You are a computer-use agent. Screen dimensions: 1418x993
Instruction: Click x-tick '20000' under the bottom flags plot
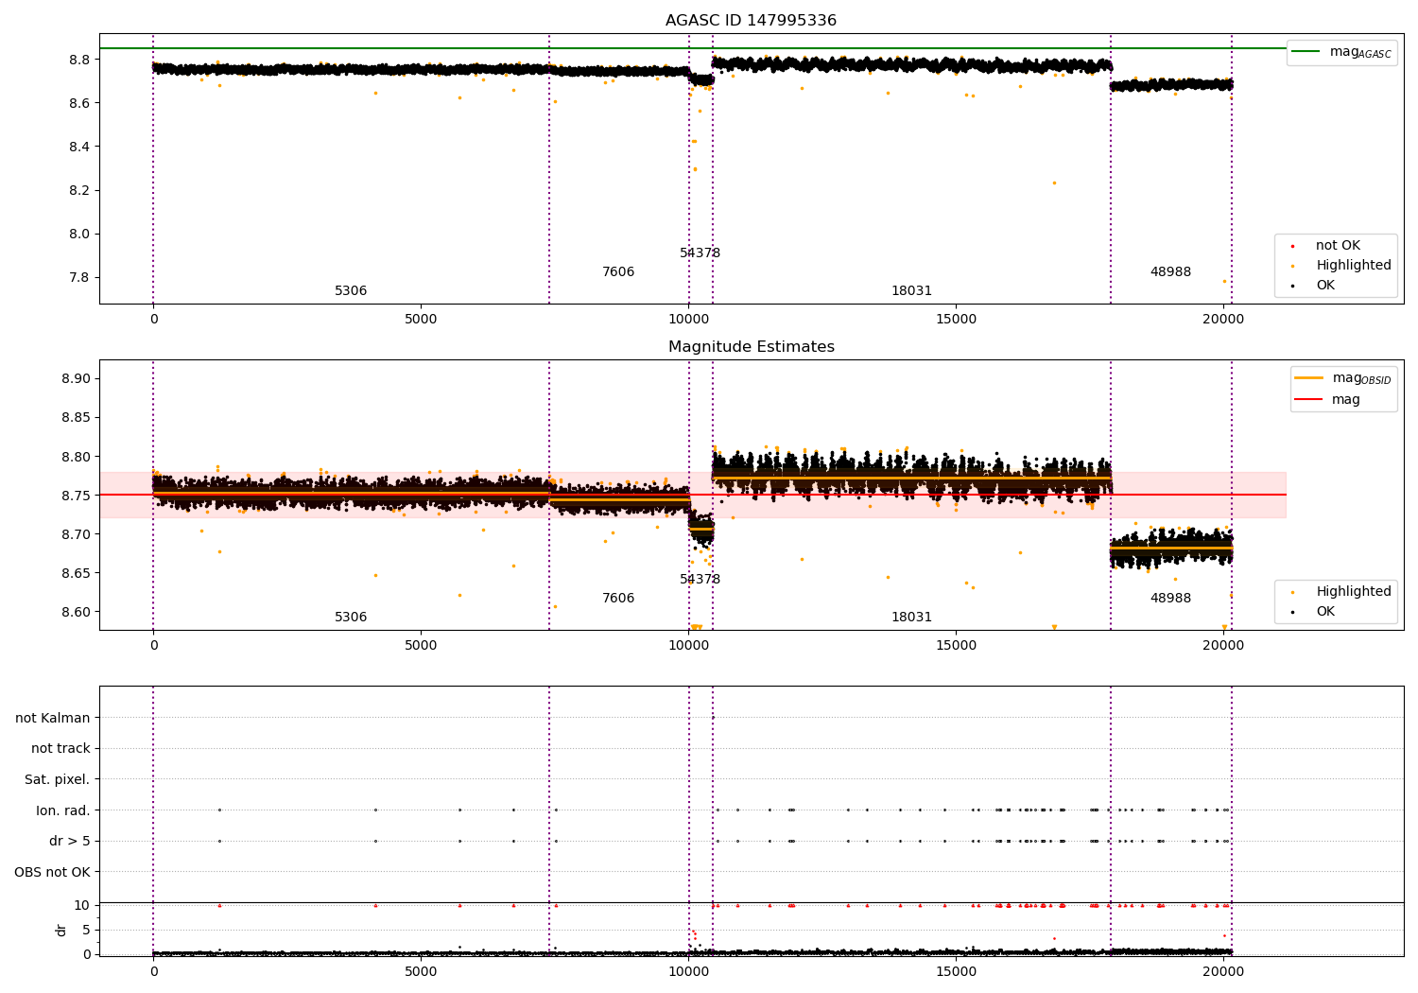1223,972
